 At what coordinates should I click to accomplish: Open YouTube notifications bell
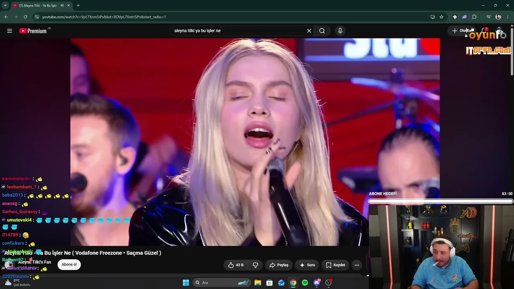pyautogui.click(x=484, y=31)
